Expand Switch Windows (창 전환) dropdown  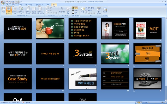click(99, 11)
